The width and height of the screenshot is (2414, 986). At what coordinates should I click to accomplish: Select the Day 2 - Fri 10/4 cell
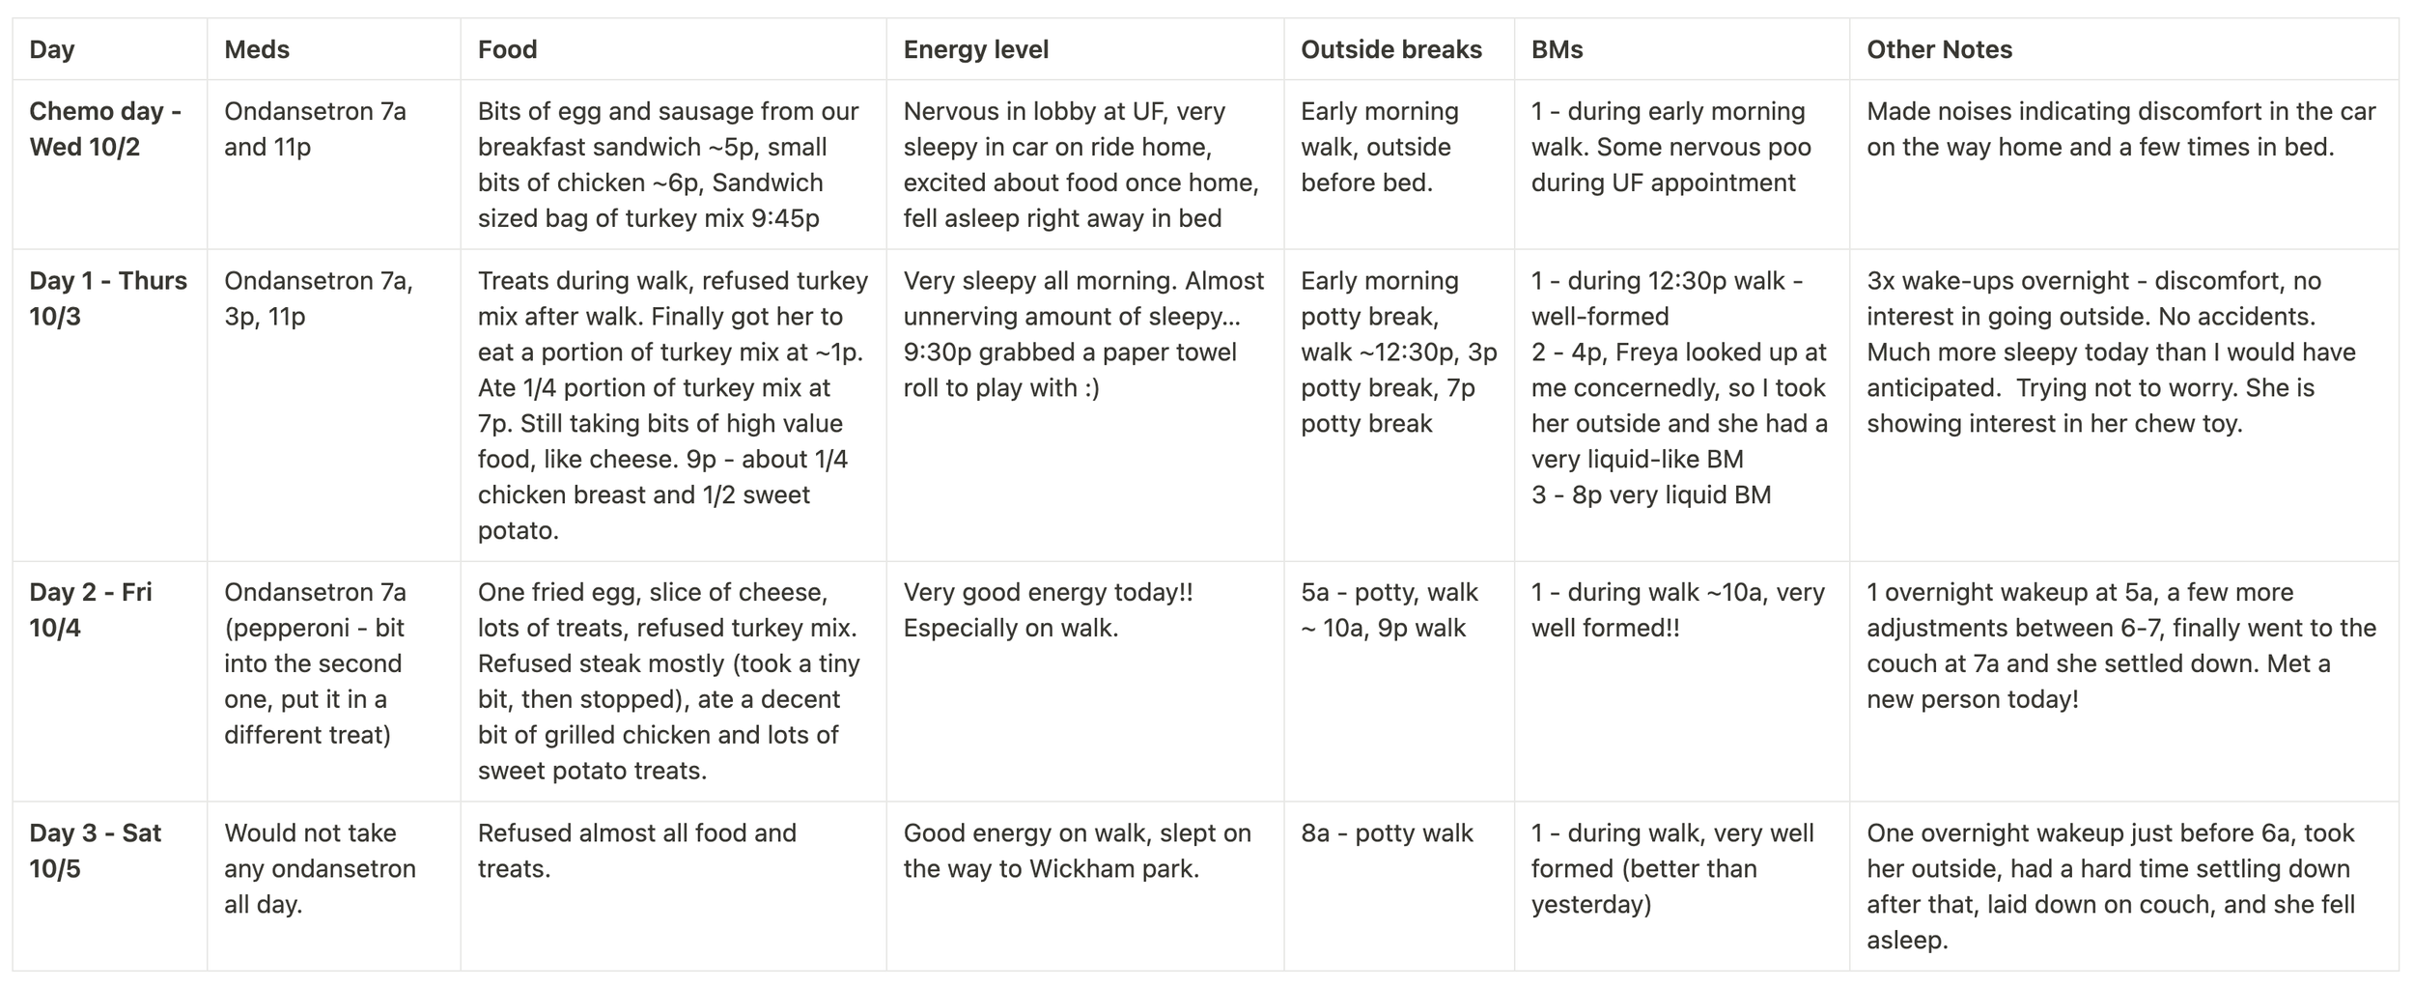110,681
